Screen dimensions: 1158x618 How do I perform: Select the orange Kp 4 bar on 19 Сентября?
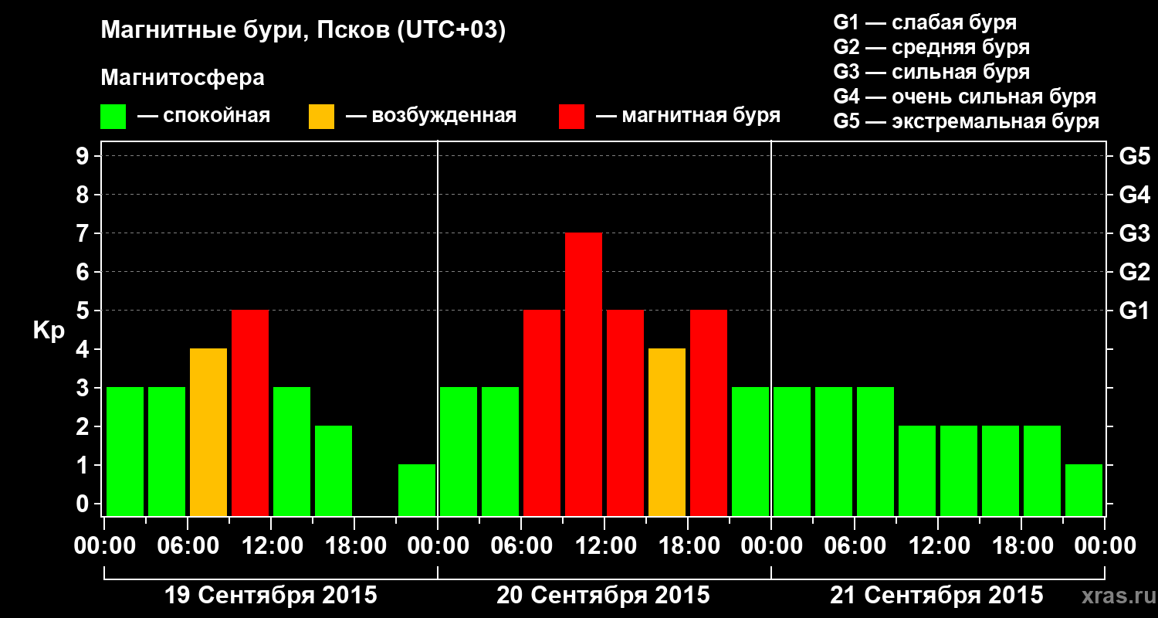pyautogui.click(x=208, y=432)
